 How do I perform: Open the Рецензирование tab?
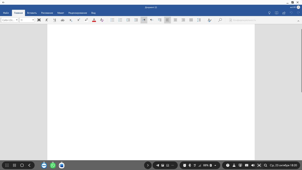(x=78, y=13)
